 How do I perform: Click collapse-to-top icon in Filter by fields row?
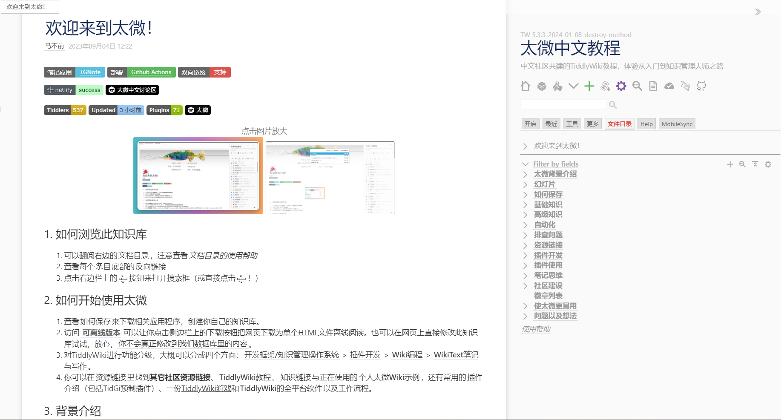pyautogui.click(x=755, y=164)
